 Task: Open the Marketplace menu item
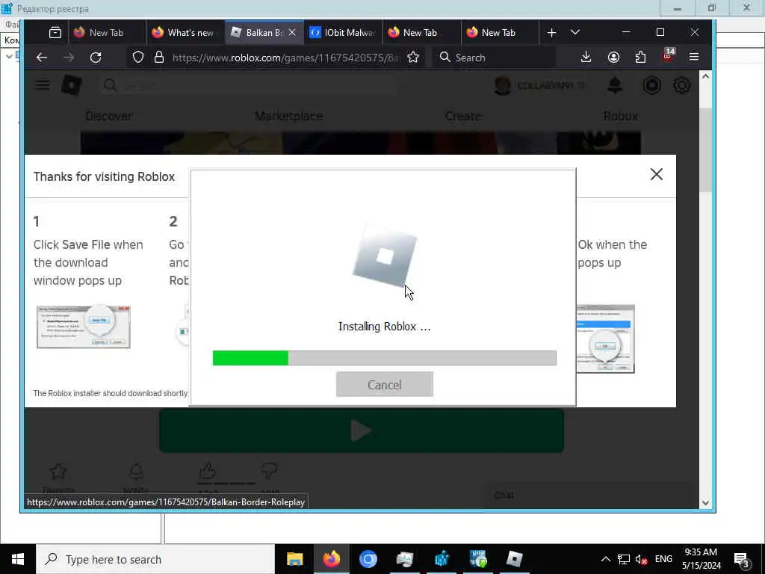[x=289, y=116]
